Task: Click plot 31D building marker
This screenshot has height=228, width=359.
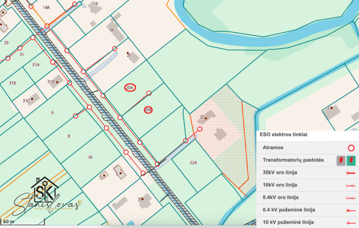Action: click(56, 81)
